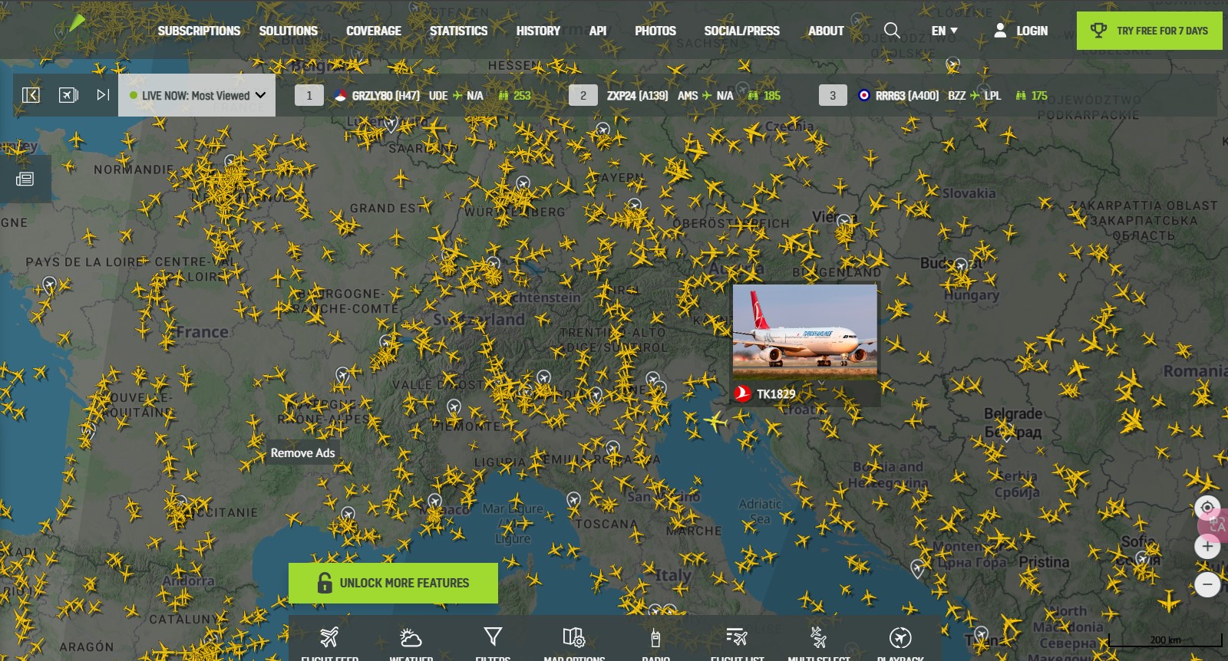Viewport: 1228px width, 661px height.
Task: Select most viewed flight GRZLY80
Action: coord(413,95)
